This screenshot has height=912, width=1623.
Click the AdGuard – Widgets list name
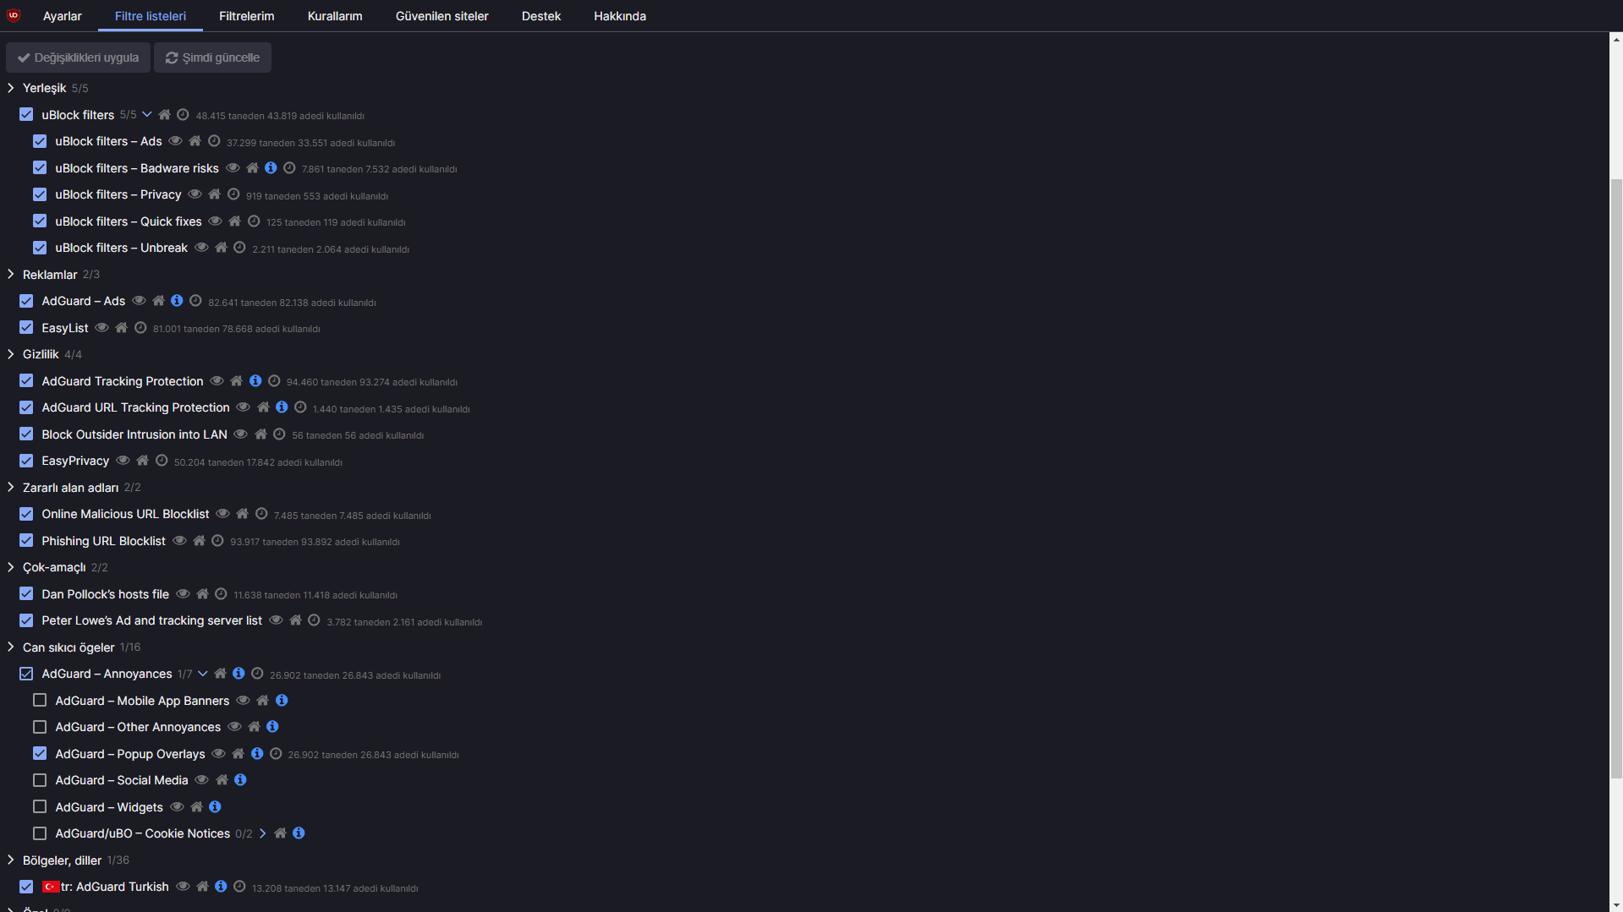(109, 807)
